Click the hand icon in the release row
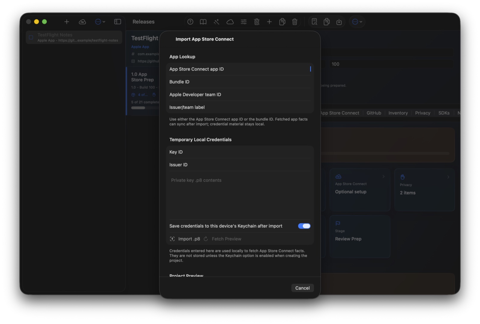Image resolution: width=480 pixels, height=324 pixels. 154,95
